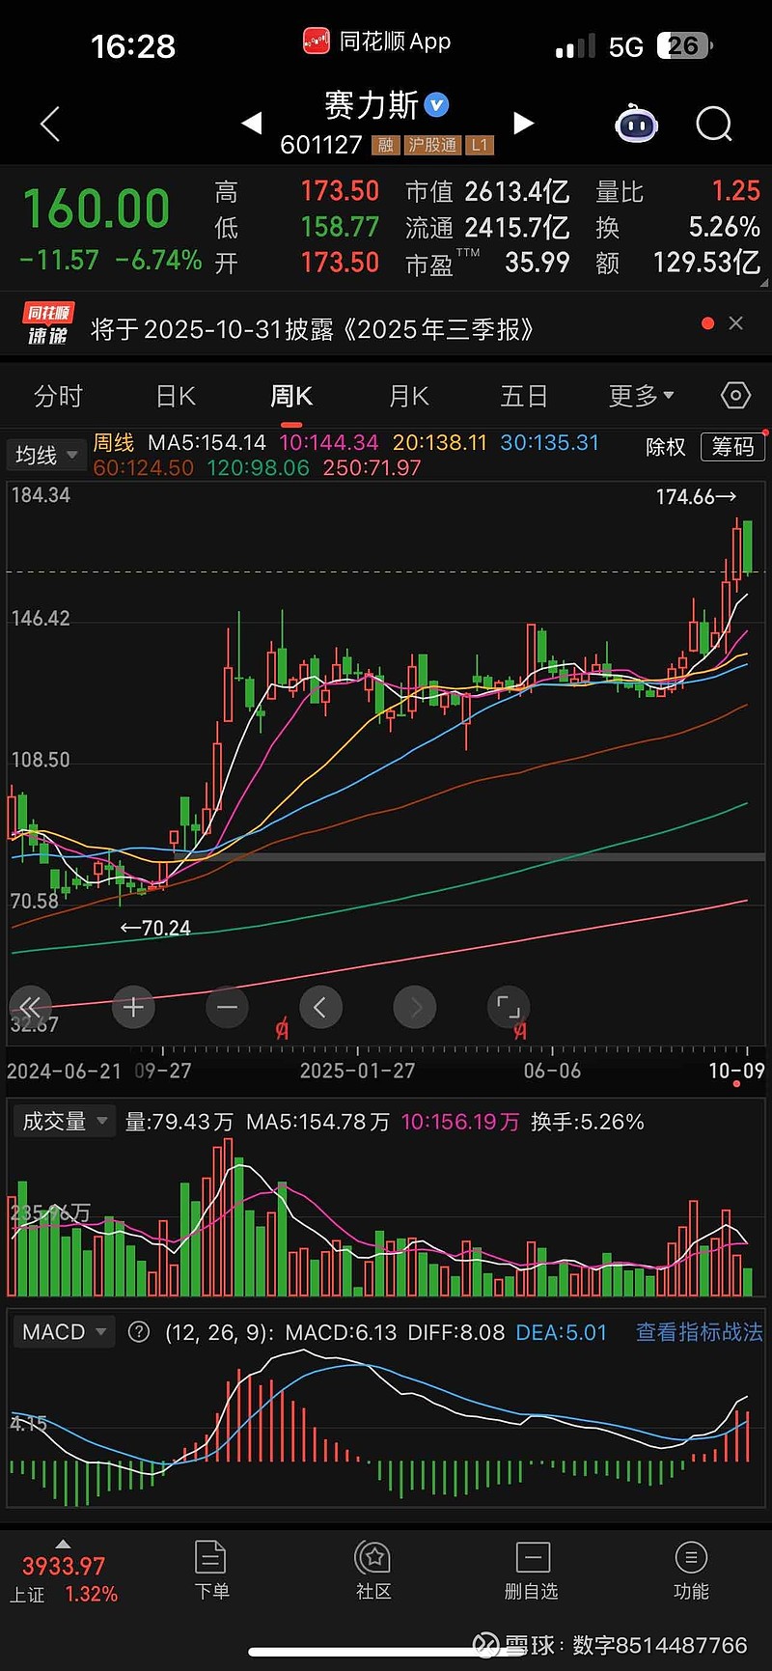Tap the 上证 3933.97 index ticker
This screenshot has height=1671, width=772.
[x=64, y=1579]
